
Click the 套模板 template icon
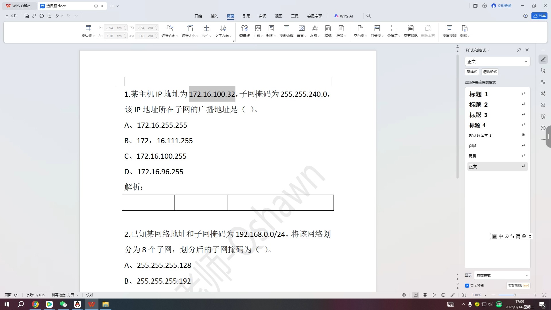244,31
